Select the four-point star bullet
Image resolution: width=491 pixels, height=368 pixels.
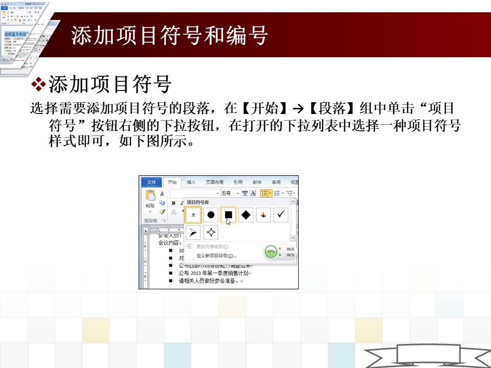[211, 233]
